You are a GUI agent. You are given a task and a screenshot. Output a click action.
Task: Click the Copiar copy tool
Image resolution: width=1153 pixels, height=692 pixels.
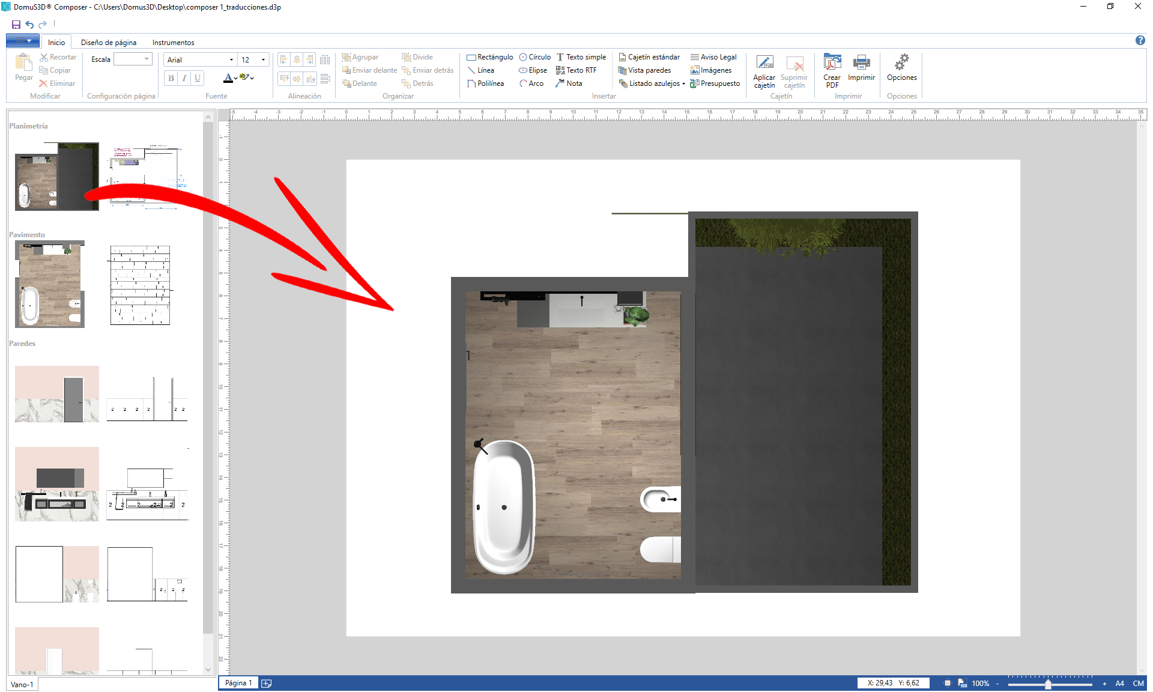pos(55,70)
